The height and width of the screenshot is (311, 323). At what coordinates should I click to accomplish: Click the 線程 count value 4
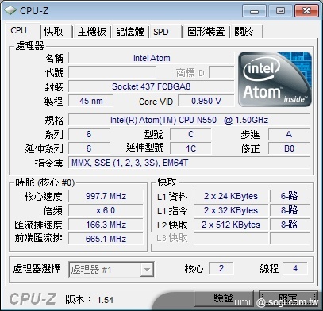[x=295, y=268]
